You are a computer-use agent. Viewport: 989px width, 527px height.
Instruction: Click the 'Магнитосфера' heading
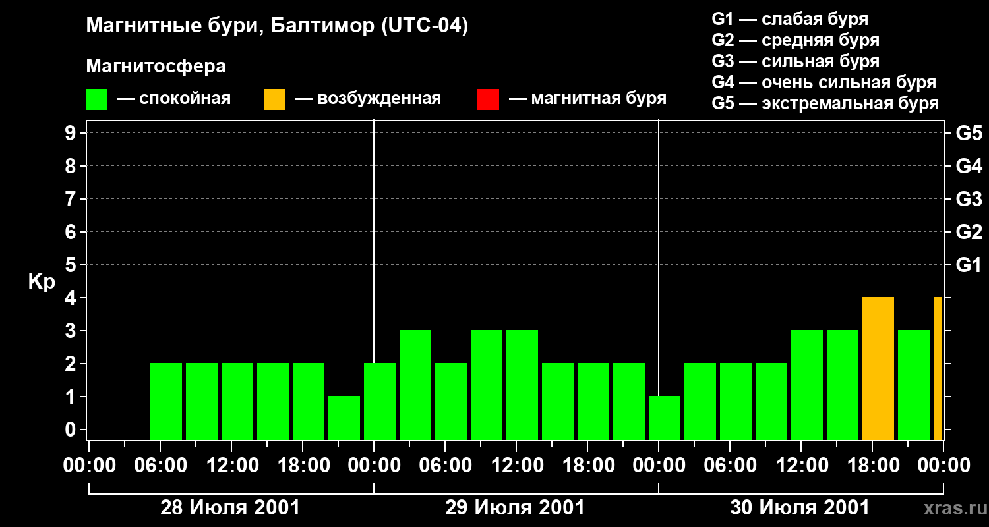pyautogui.click(x=156, y=67)
